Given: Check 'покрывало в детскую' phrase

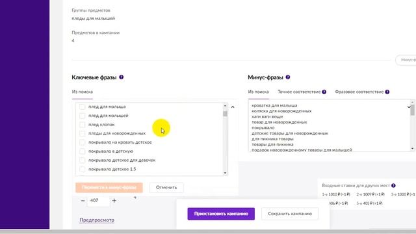Looking at the screenshot, I should pos(83,151).
